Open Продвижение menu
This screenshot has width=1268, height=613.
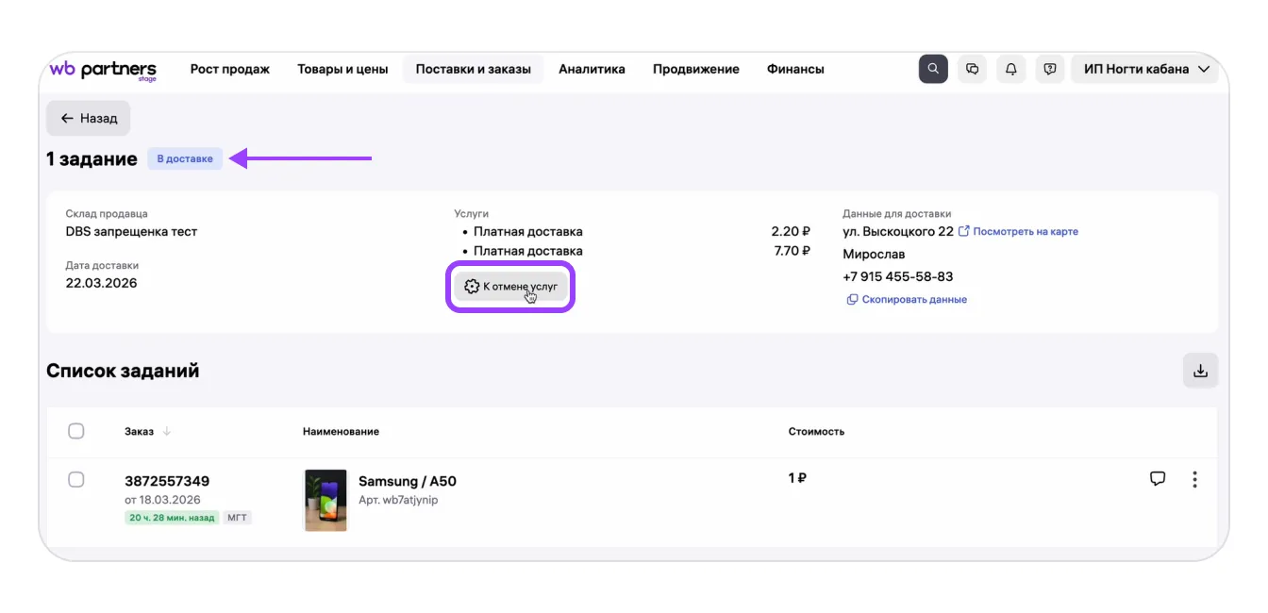coord(696,69)
